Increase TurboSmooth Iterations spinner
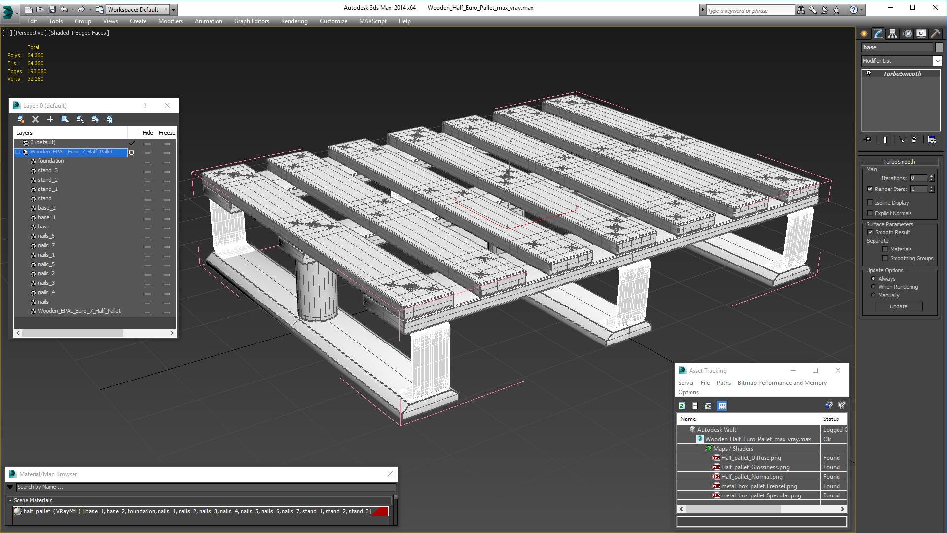Viewport: 947px width, 533px height. (932, 176)
